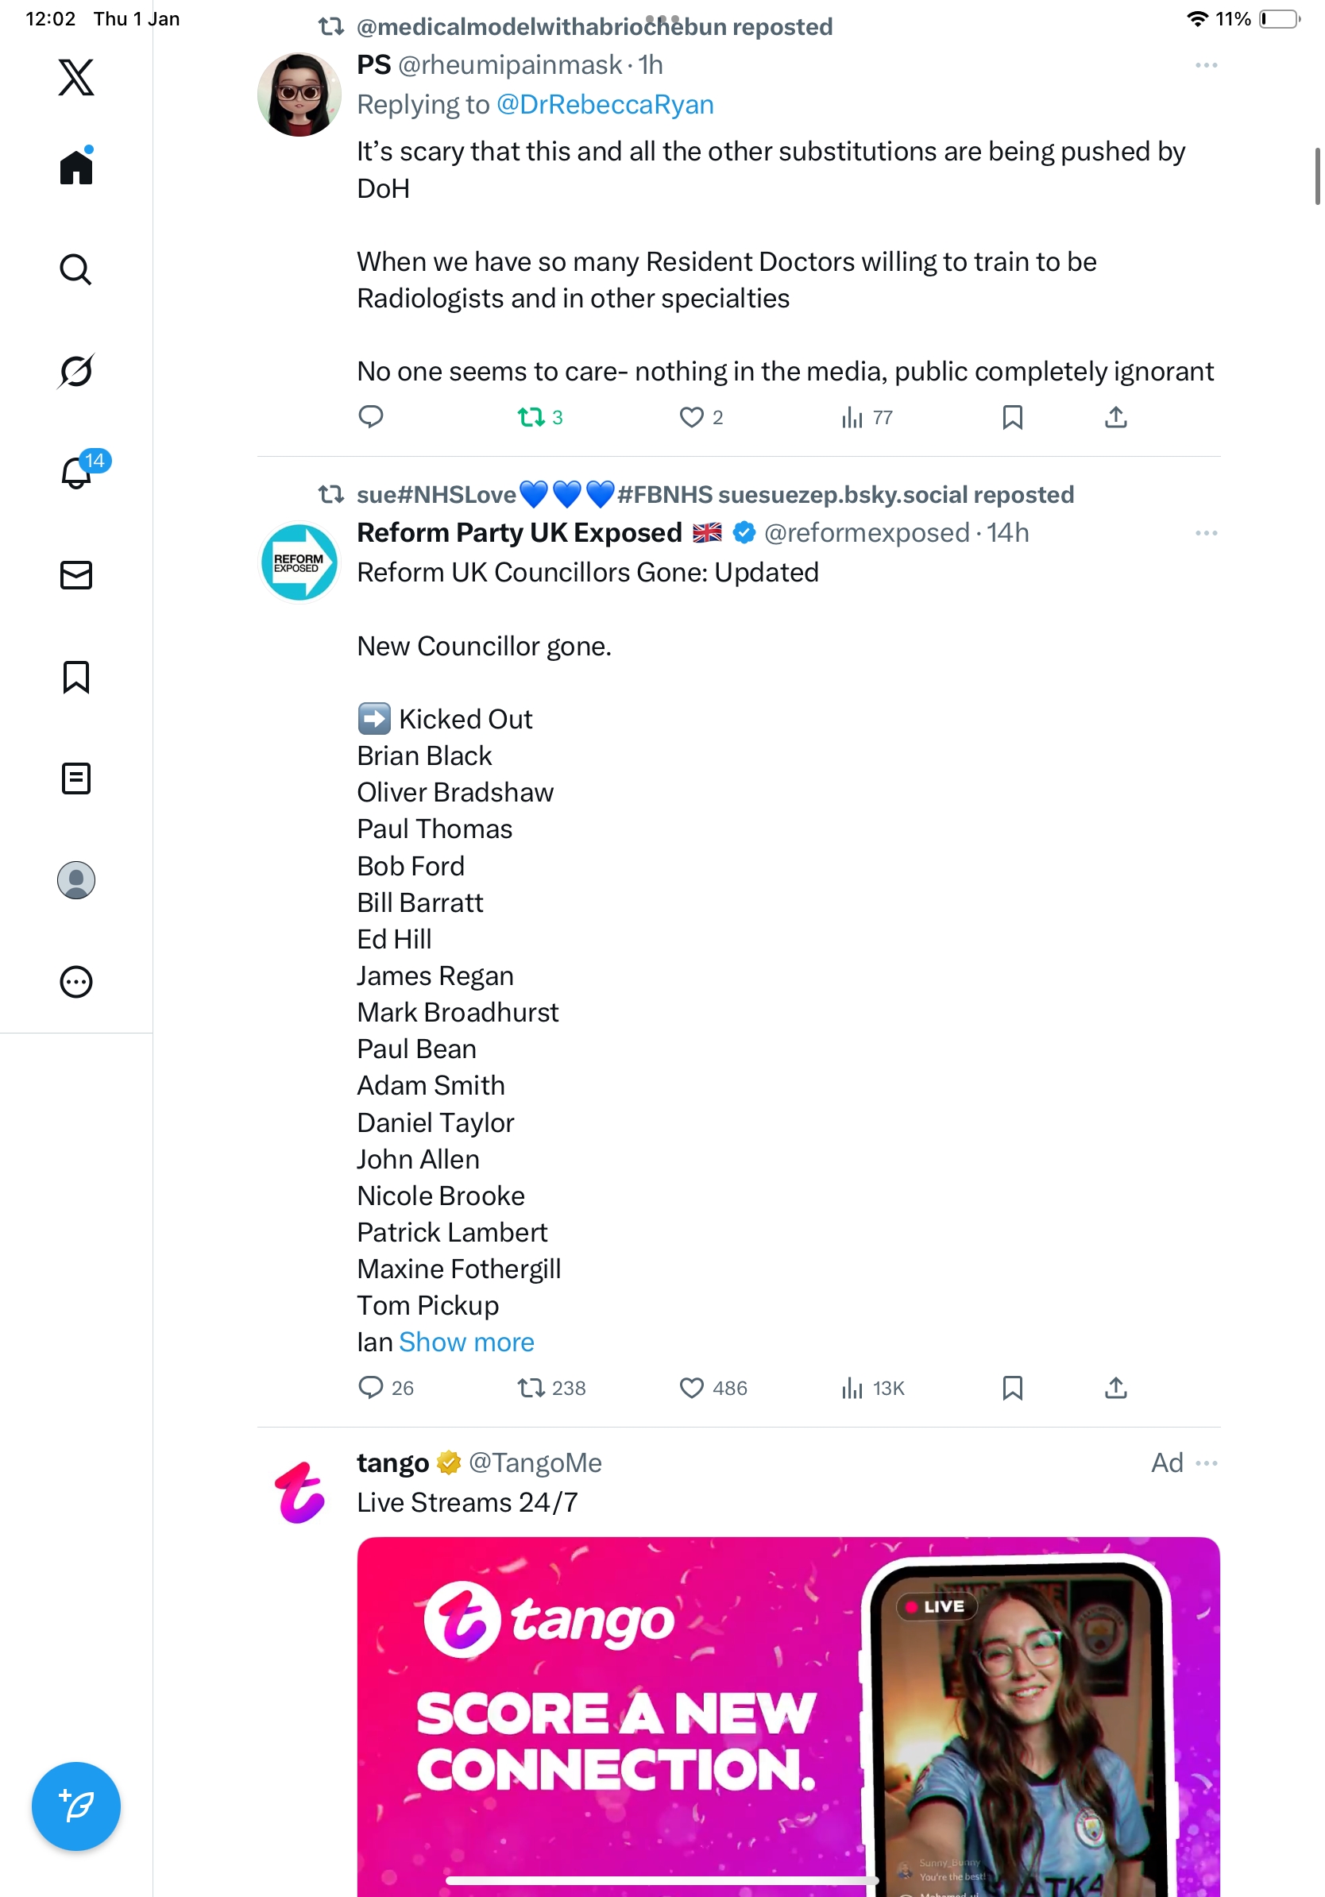Open @DrRebeccaRyan profile link
This screenshot has width=1325, height=1897.
click(605, 105)
